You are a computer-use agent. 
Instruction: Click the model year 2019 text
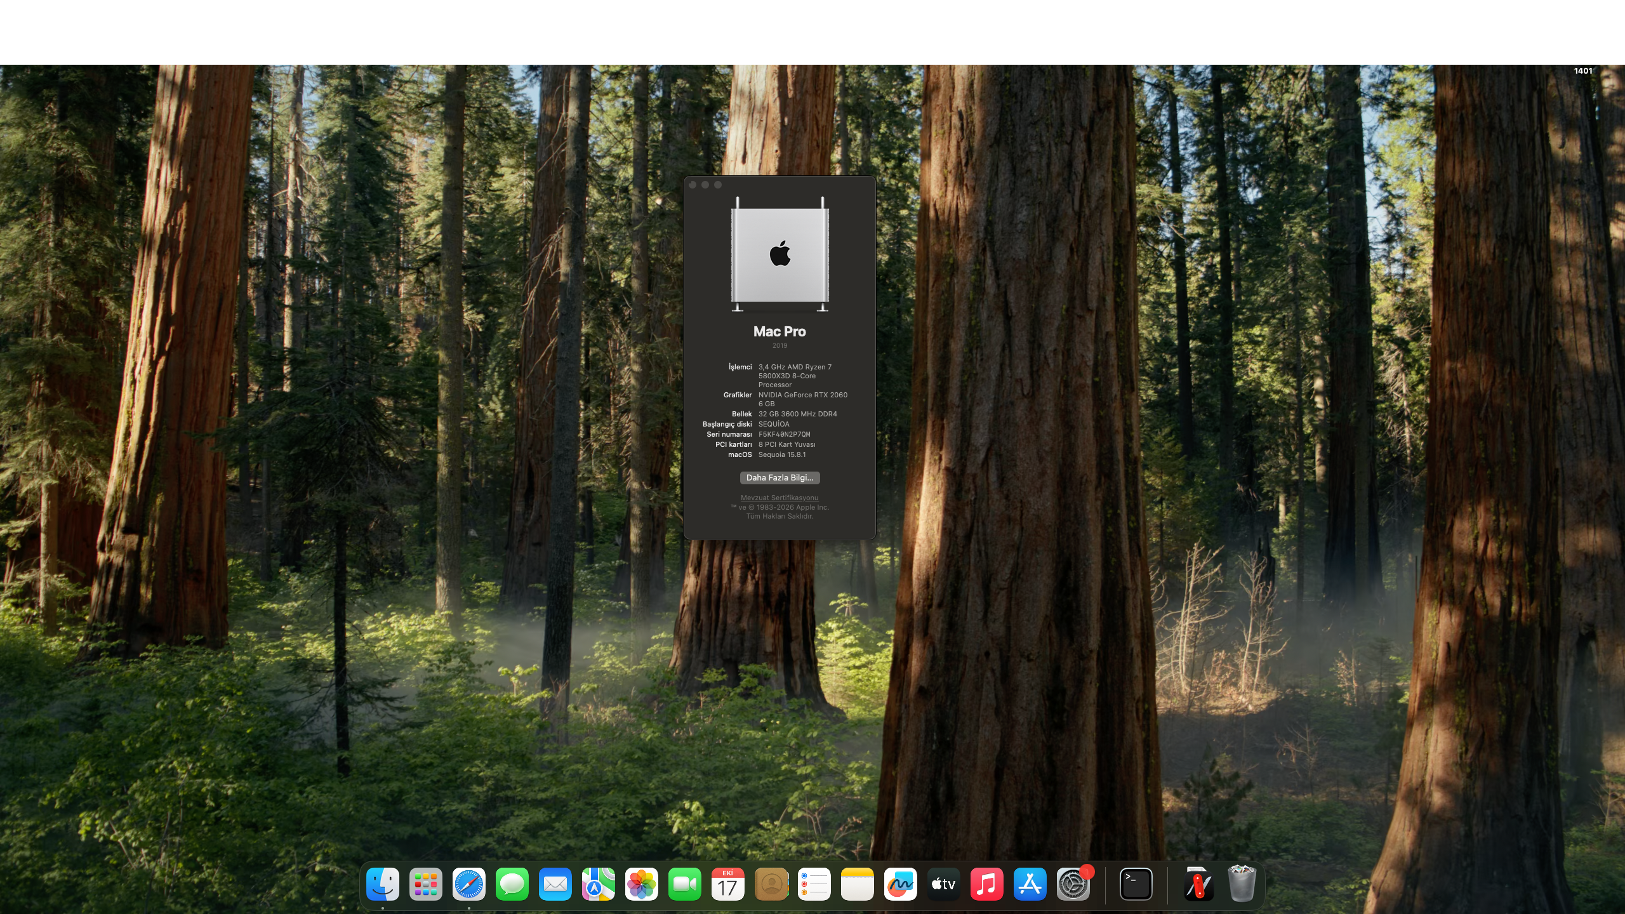[x=779, y=345]
